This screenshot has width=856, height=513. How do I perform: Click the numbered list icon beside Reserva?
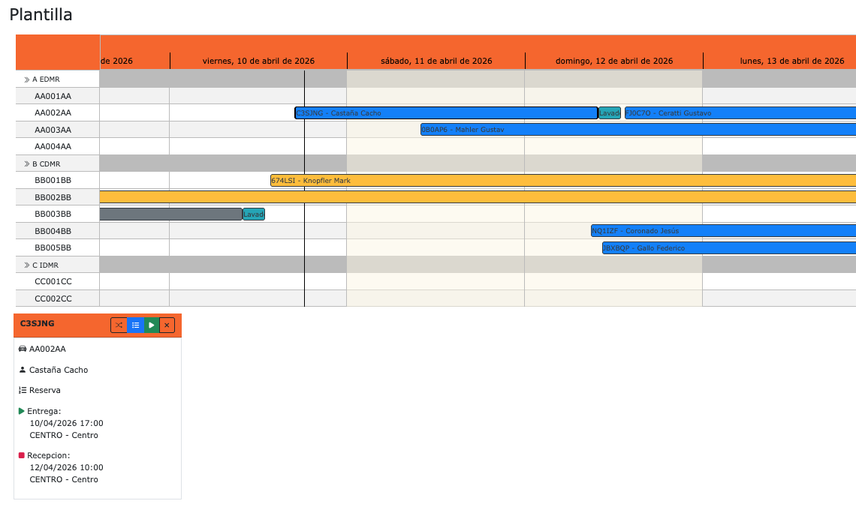tap(23, 390)
